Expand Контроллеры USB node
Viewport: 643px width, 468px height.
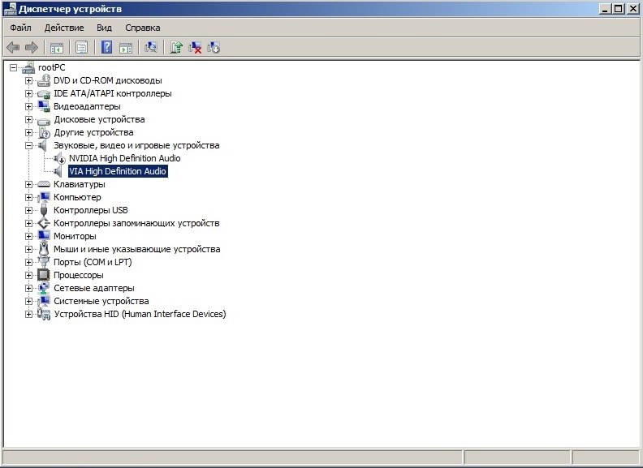[28, 210]
